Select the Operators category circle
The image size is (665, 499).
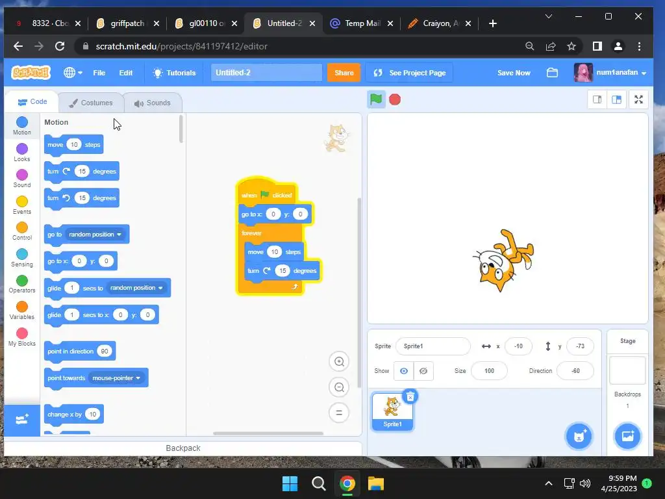(x=22, y=281)
